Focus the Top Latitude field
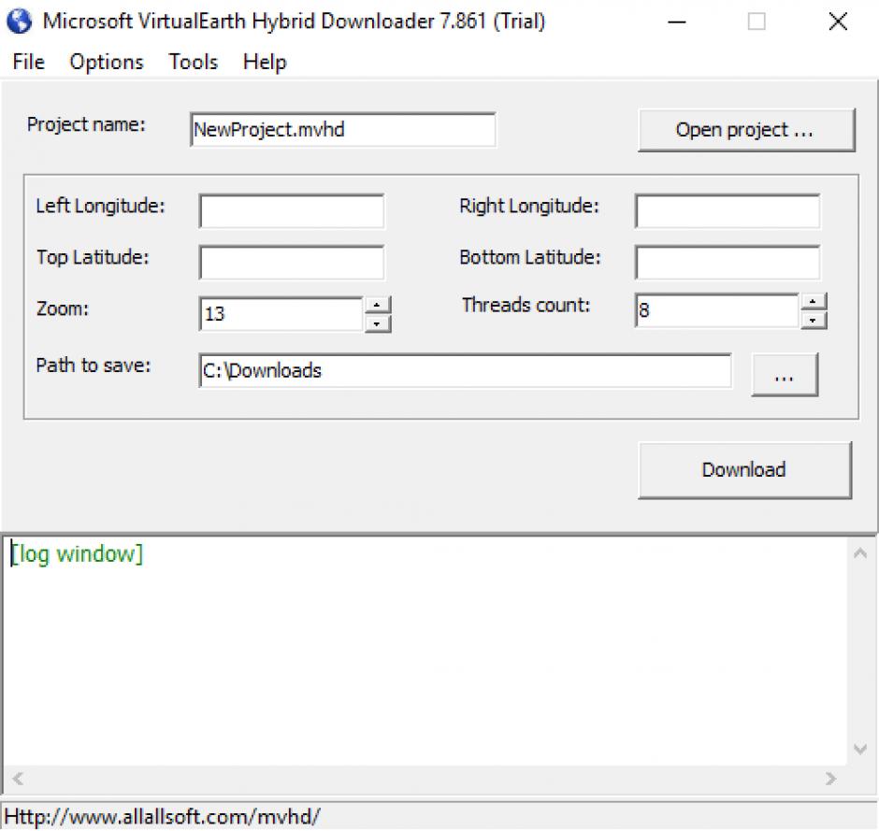This screenshot has width=879, height=831. click(x=292, y=263)
